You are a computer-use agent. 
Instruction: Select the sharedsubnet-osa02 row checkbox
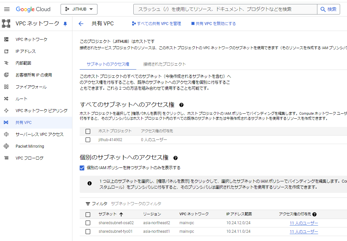pyautogui.click(x=88, y=223)
